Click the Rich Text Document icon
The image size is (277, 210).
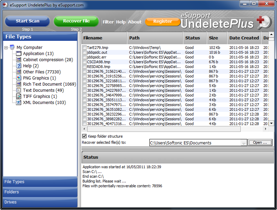tap(18, 84)
